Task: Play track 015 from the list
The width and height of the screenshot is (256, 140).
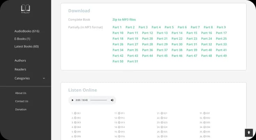Action: point(121,132)
